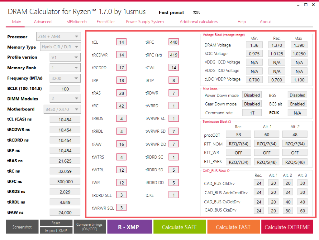Click the Import XMP button
The height and width of the screenshot is (240, 319).
point(56,230)
